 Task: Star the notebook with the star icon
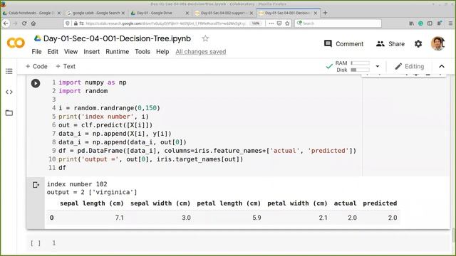tap(205, 38)
